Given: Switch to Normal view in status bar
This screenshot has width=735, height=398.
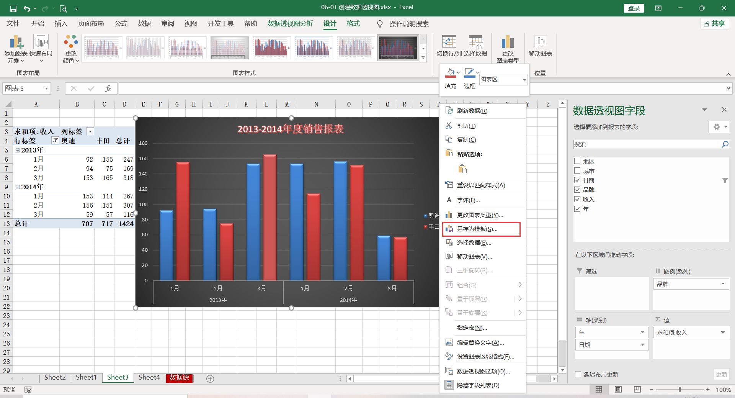Looking at the screenshot, I should coord(599,390).
